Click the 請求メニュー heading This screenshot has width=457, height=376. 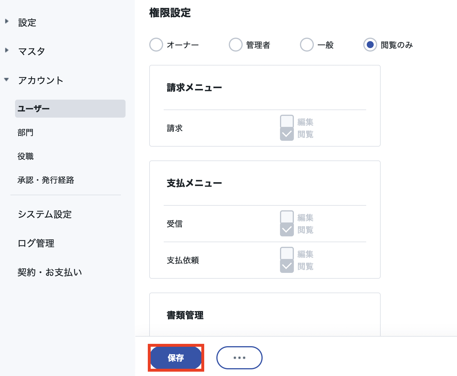(x=194, y=87)
